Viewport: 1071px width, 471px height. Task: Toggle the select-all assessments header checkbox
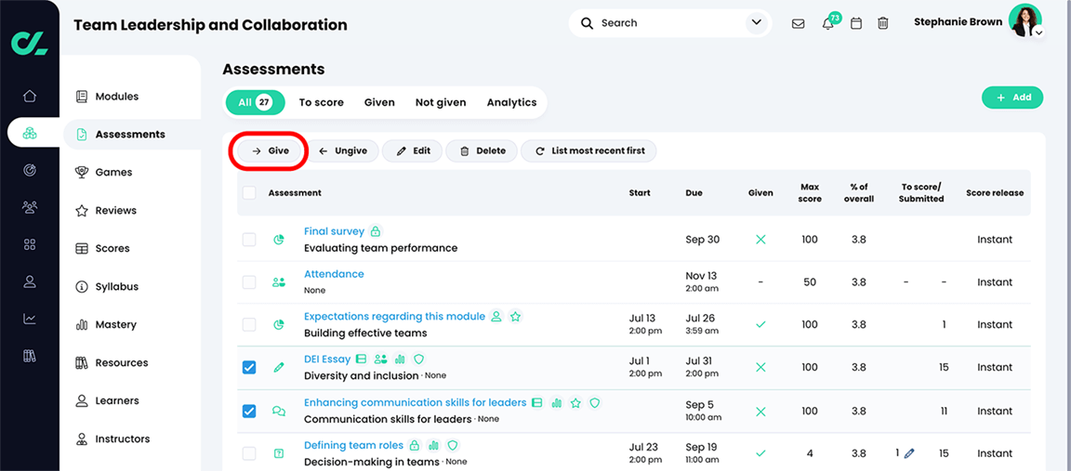point(249,193)
